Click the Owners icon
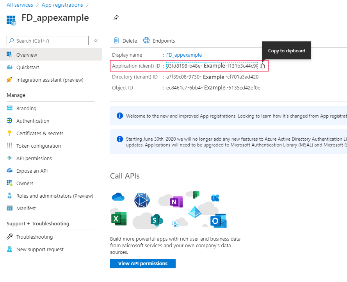Image resolution: width=347 pixels, height=282 pixels. point(9,183)
